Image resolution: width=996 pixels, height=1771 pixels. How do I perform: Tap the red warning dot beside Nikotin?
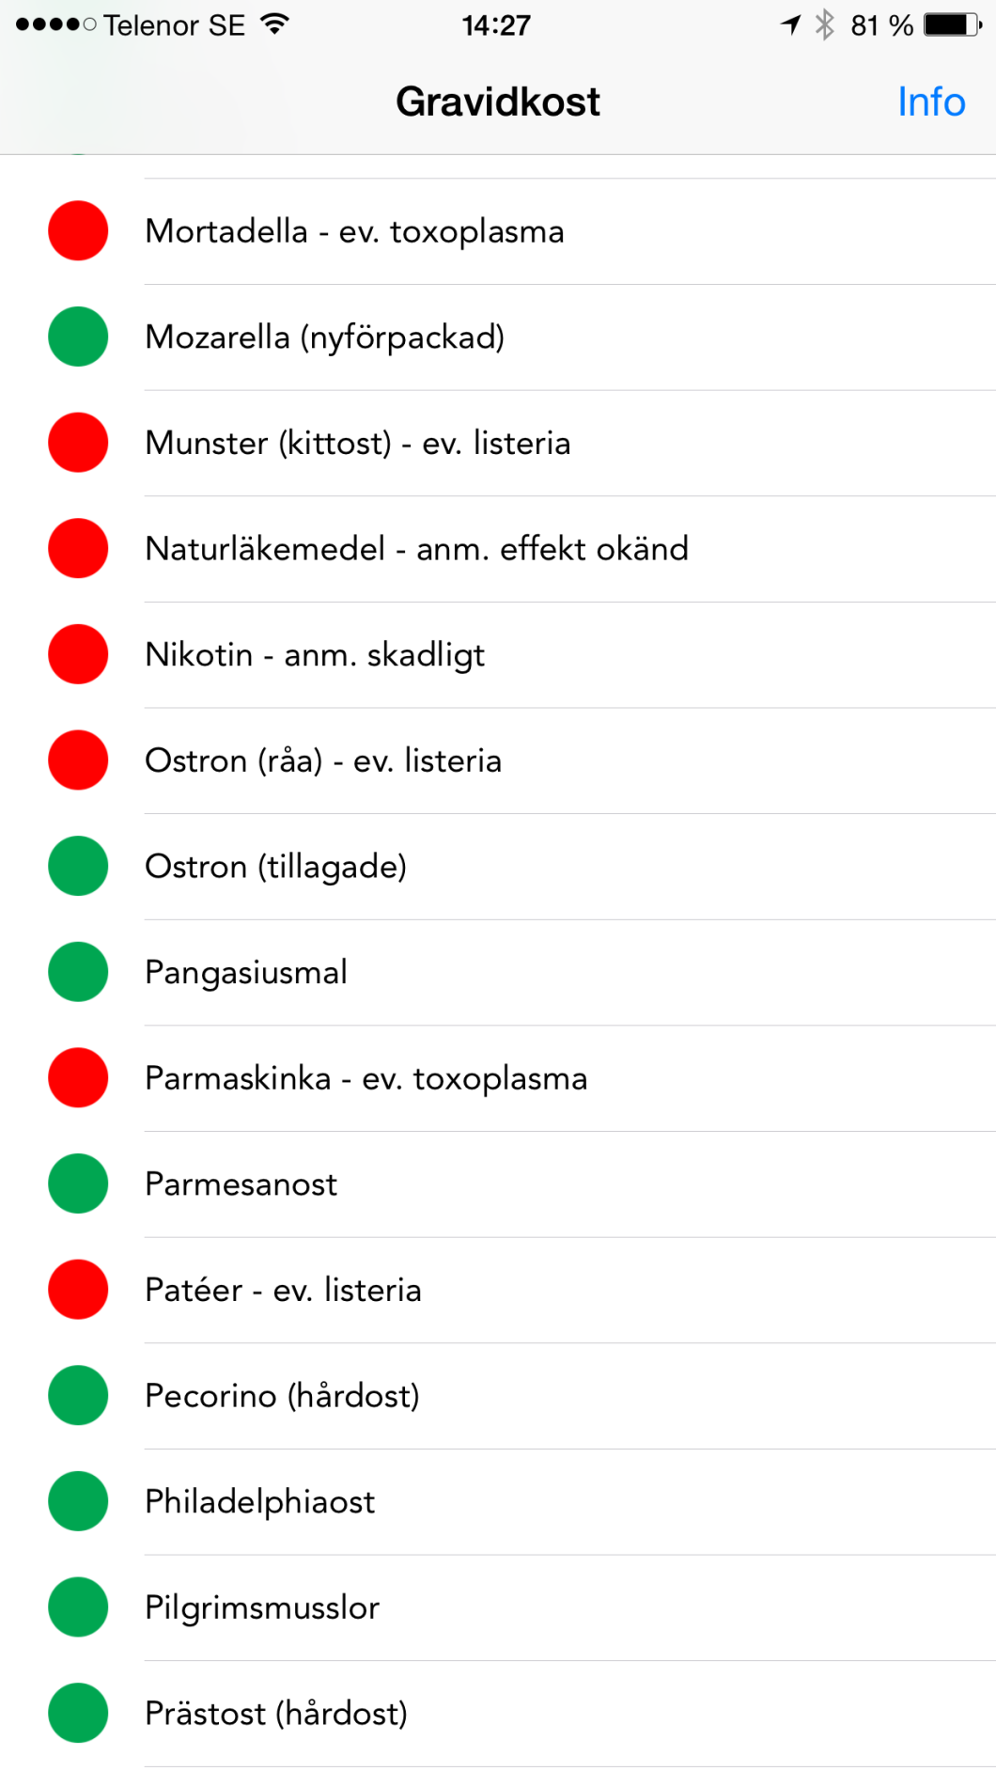[x=78, y=654]
